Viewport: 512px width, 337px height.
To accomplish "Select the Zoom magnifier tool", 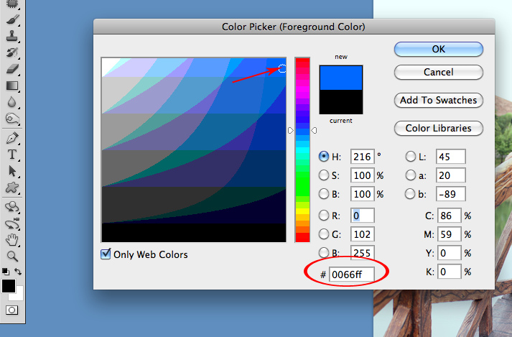I will pos(12,256).
